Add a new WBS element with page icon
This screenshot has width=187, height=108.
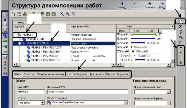(181, 21)
